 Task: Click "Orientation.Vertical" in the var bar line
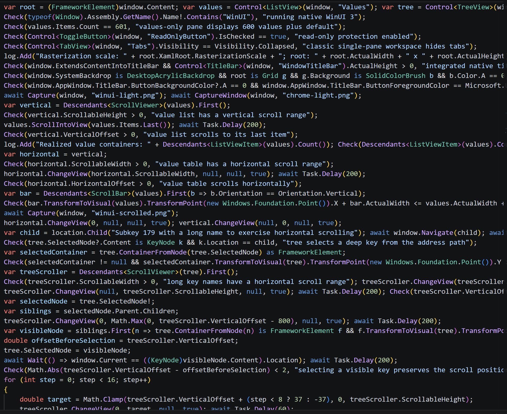point(318,194)
